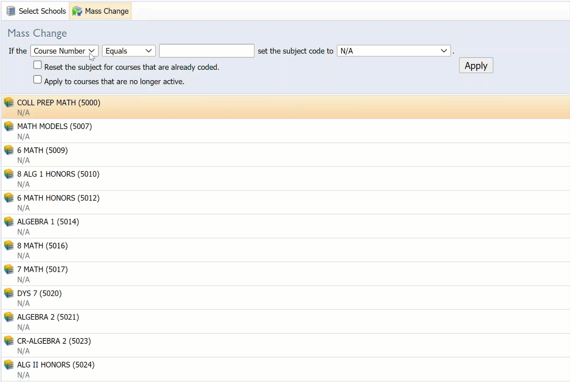The image size is (570, 382).
Task: Click book icon beside 7 MATH (5017)
Action: (x=9, y=269)
